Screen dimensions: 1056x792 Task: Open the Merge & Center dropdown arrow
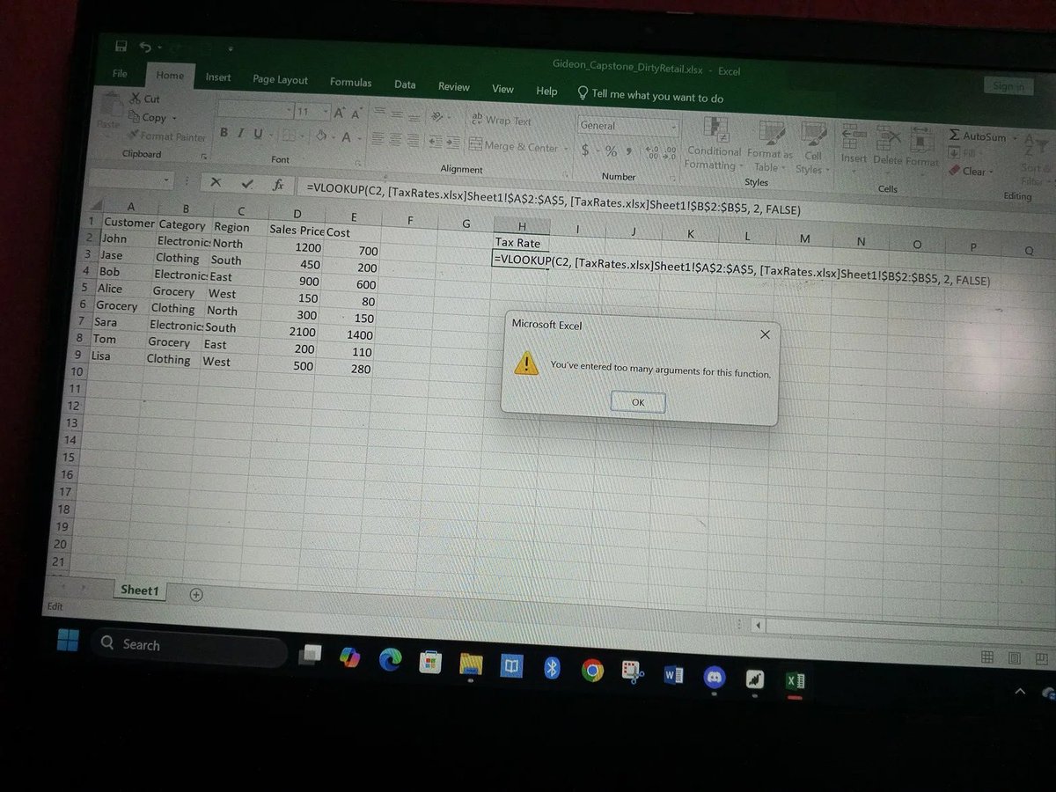pyautogui.click(x=566, y=149)
